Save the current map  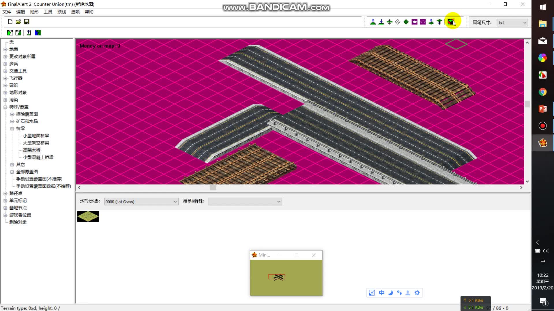(27, 22)
